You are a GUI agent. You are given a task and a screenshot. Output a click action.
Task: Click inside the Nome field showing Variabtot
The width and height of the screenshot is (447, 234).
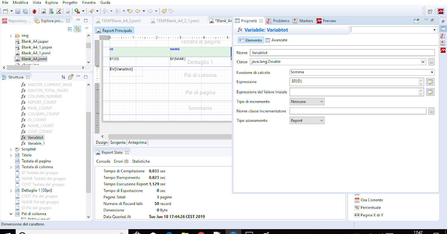click(335, 52)
